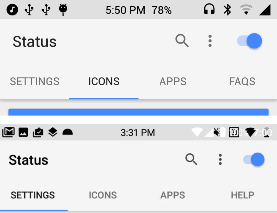Open the HELP tab
Screen dimensions: 277x213
tap(242, 195)
